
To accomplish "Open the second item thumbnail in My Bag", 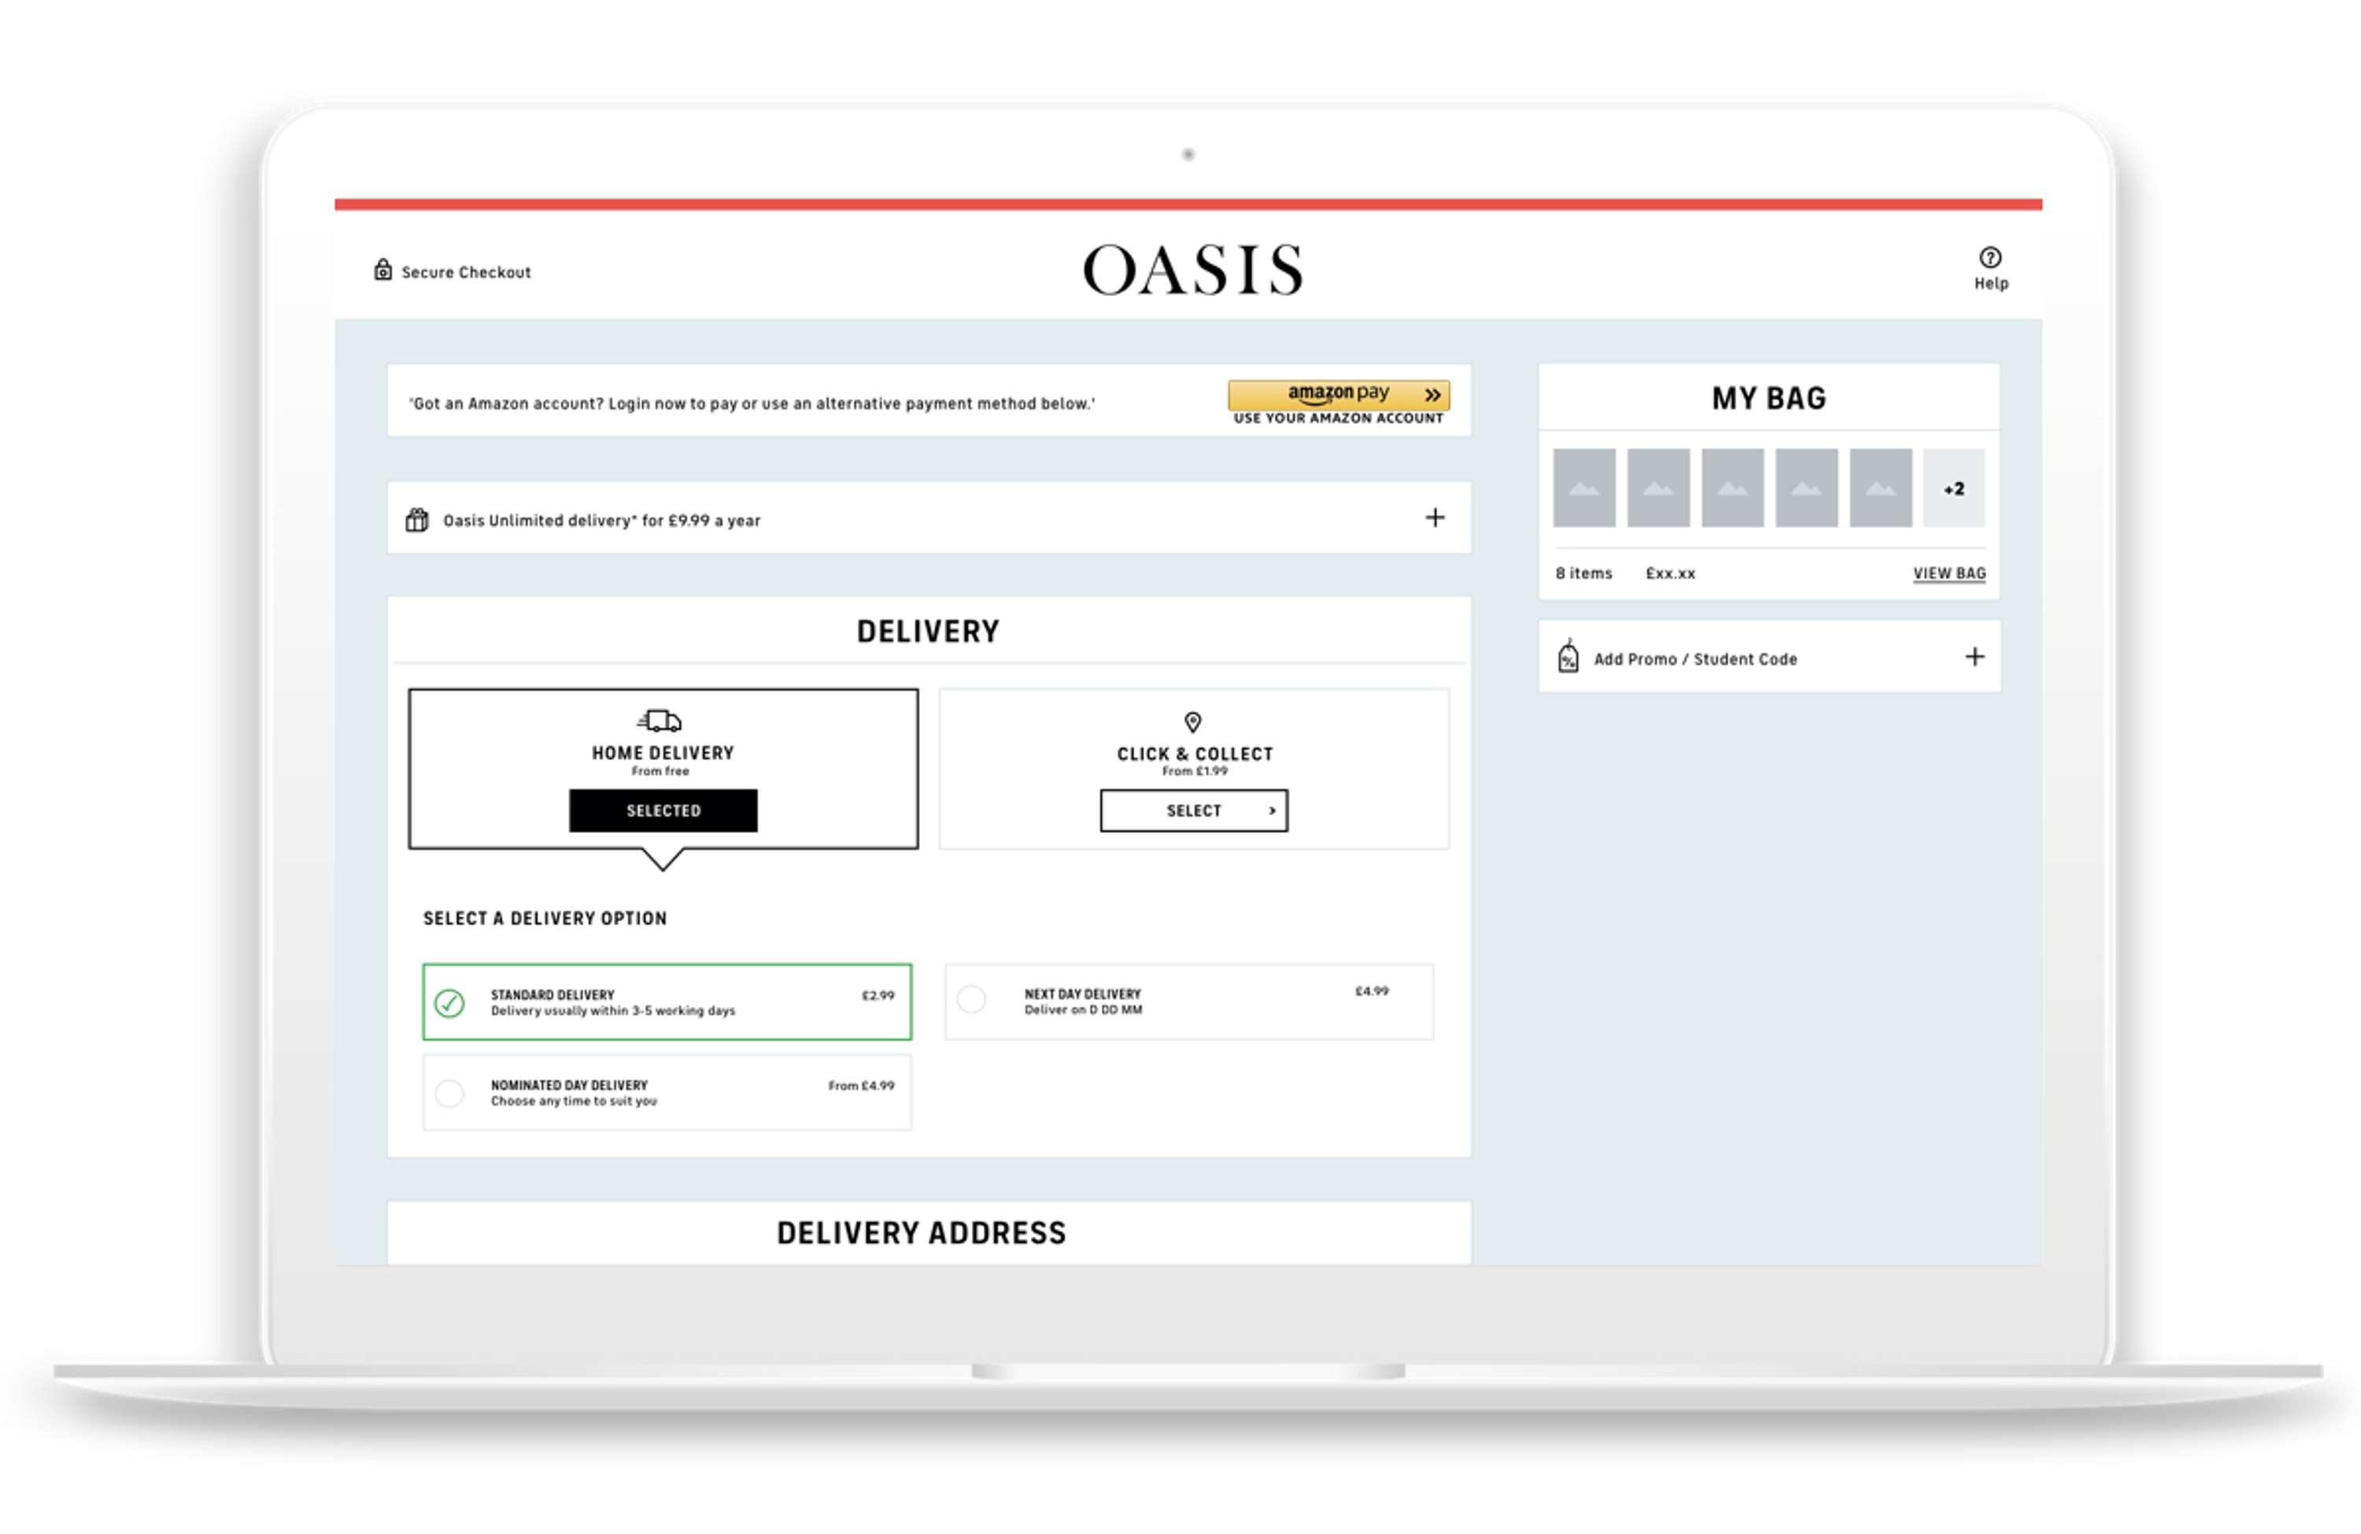I will pyautogui.click(x=1659, y=487).
